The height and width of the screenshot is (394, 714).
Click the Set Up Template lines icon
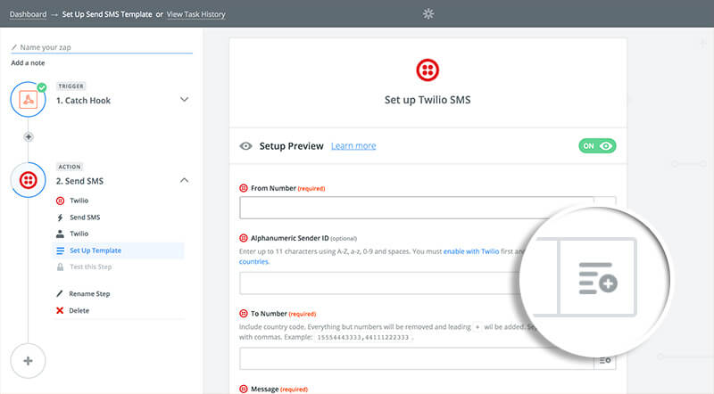(x=60, y=250)
